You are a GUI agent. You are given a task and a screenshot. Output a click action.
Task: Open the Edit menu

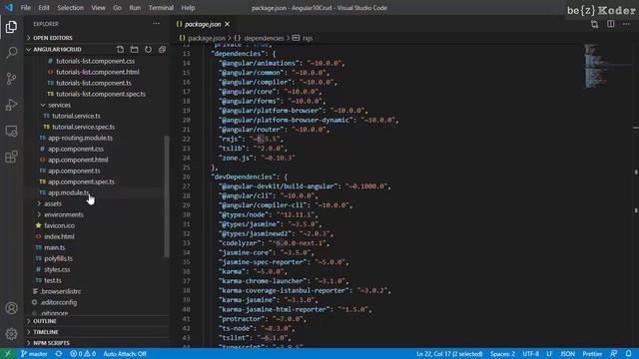44,8
